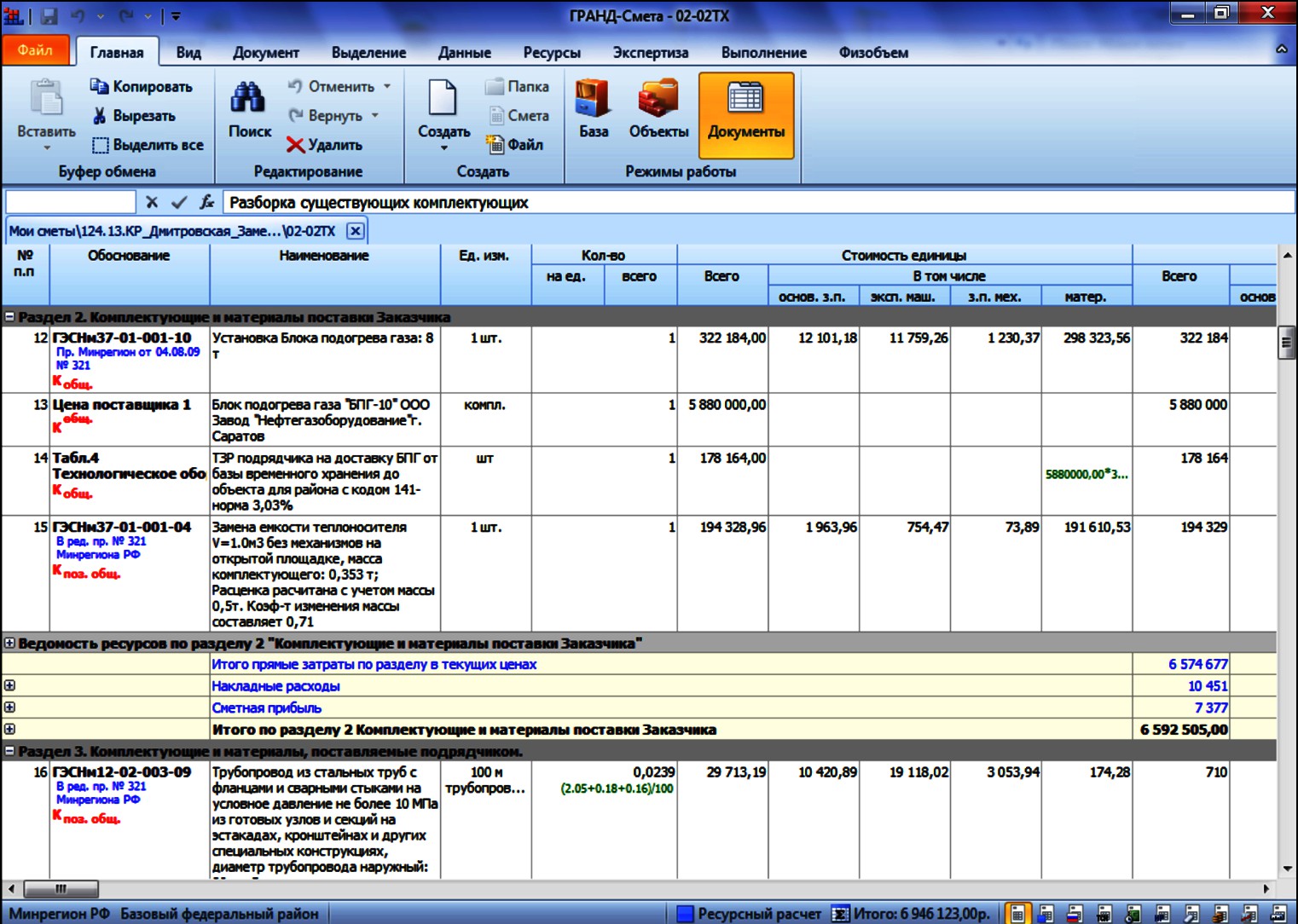Toggle the highlighted first view icon in the status bar

(1017, 914)
